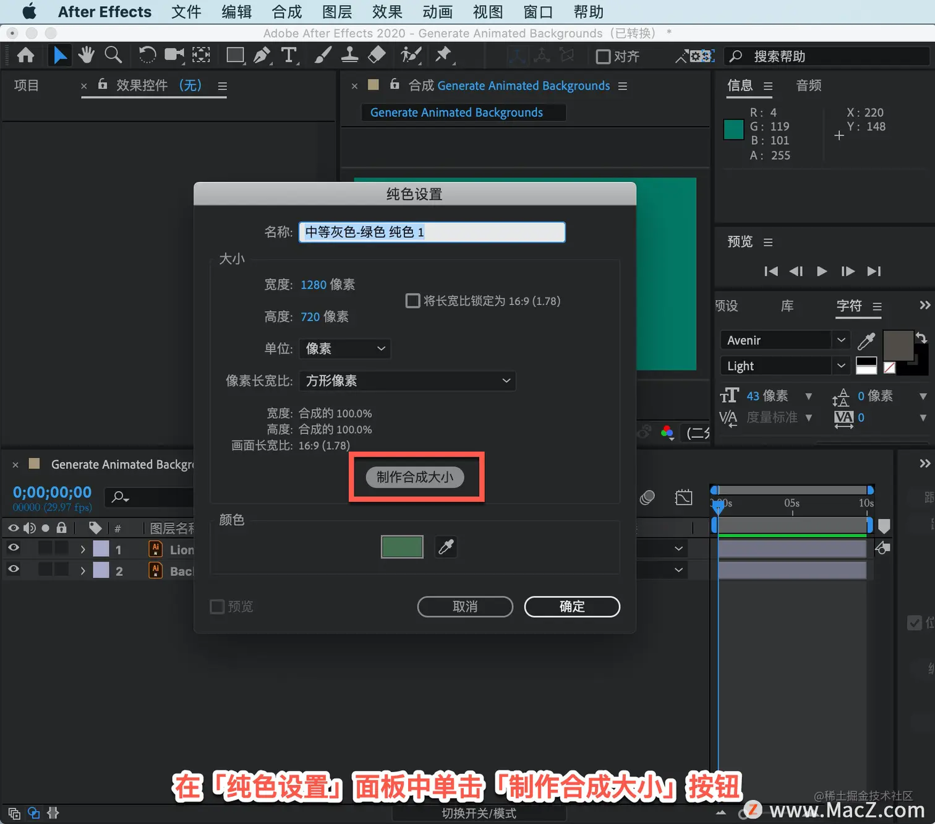Click the 取消 button
Screen dimensions: 935x824
(465, 607)
